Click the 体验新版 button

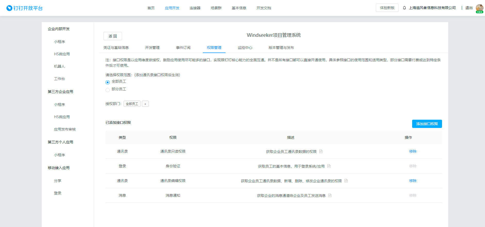[387, 8]
